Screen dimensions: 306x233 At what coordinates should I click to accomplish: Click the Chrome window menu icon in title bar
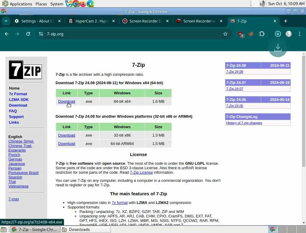click(4, 11)
